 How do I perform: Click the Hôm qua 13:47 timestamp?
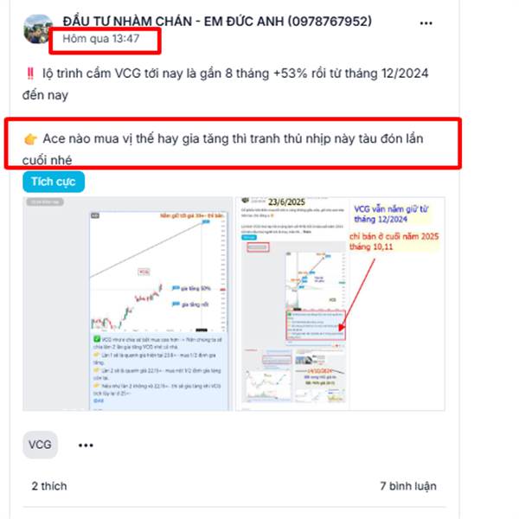[101, 39]
